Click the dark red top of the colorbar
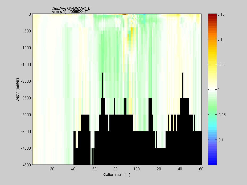 coord(212,16)
